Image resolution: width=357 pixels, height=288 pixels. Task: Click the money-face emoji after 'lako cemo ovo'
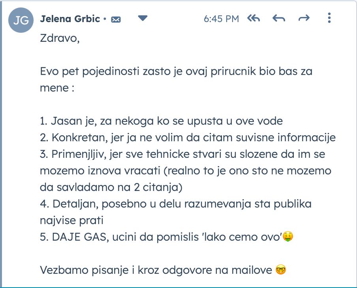click(289, 237)
